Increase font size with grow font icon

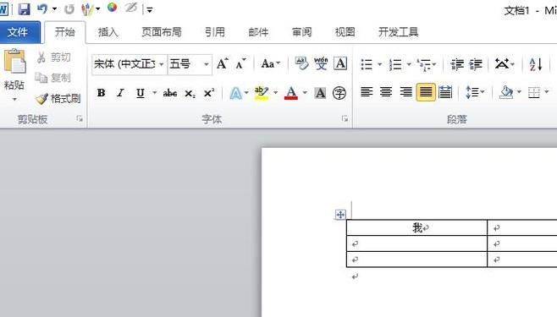click(x=223, y=64)
